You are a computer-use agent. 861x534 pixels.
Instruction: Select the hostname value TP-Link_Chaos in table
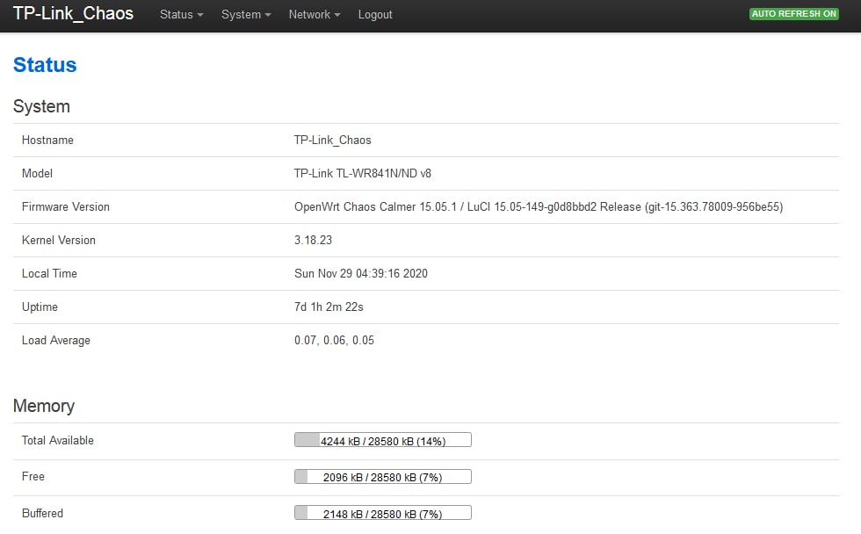pyautogui.click(x=333, y=140)
